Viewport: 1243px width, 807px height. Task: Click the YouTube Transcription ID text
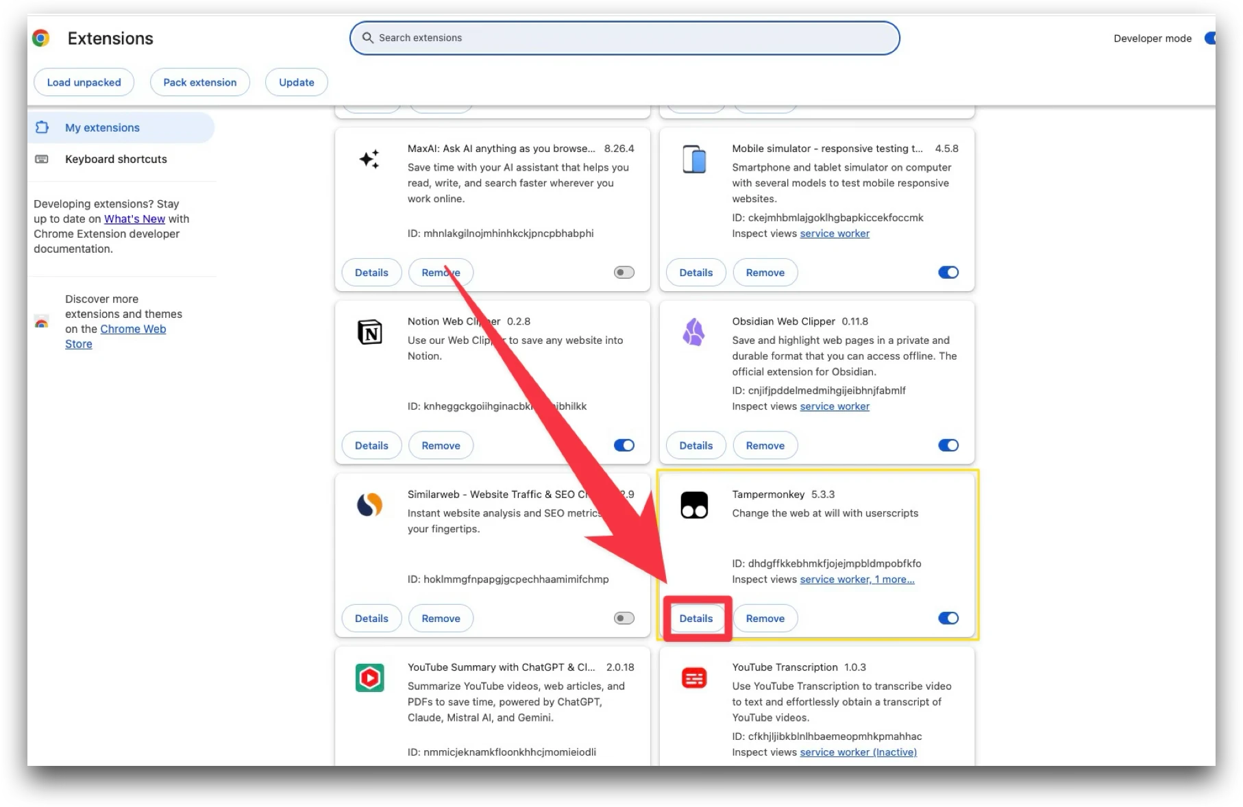click(x=826, y=736)
